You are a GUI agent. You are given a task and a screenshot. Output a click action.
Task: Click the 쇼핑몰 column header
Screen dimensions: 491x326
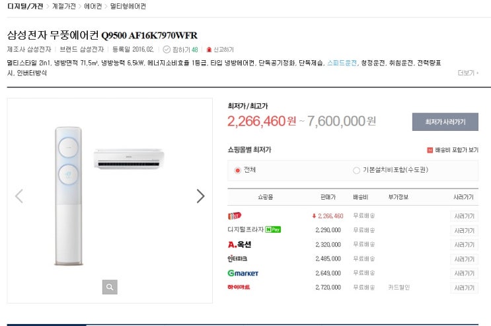[266, 197]
